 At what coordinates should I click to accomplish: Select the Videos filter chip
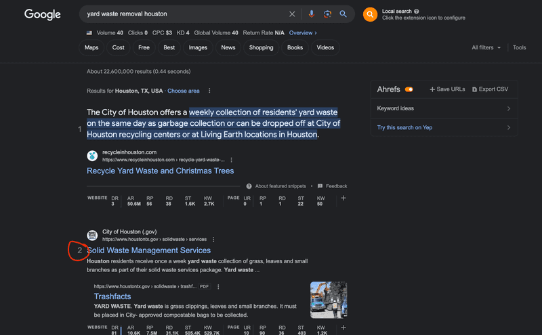(x=325, y=47)
